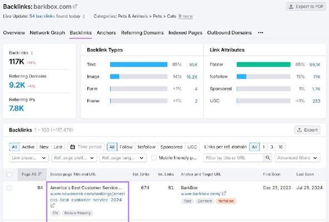
Task: Open the newsweek source page external link icon
Action: 52,205
